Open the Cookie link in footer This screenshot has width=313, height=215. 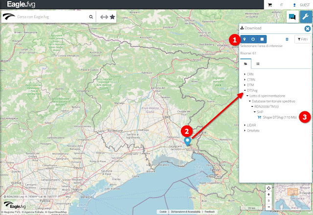coord(163,212)
